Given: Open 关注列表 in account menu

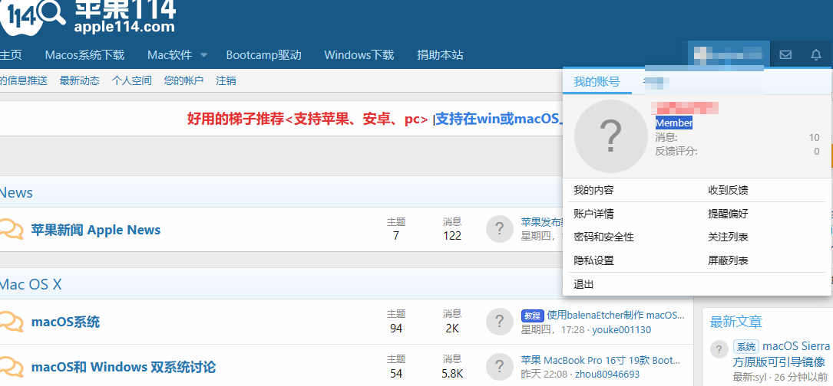Looking at the screenshot, I should [x=728, y=237].
